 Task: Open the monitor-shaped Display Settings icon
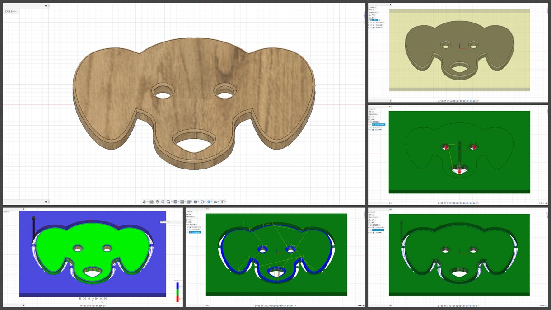point(175,202)
